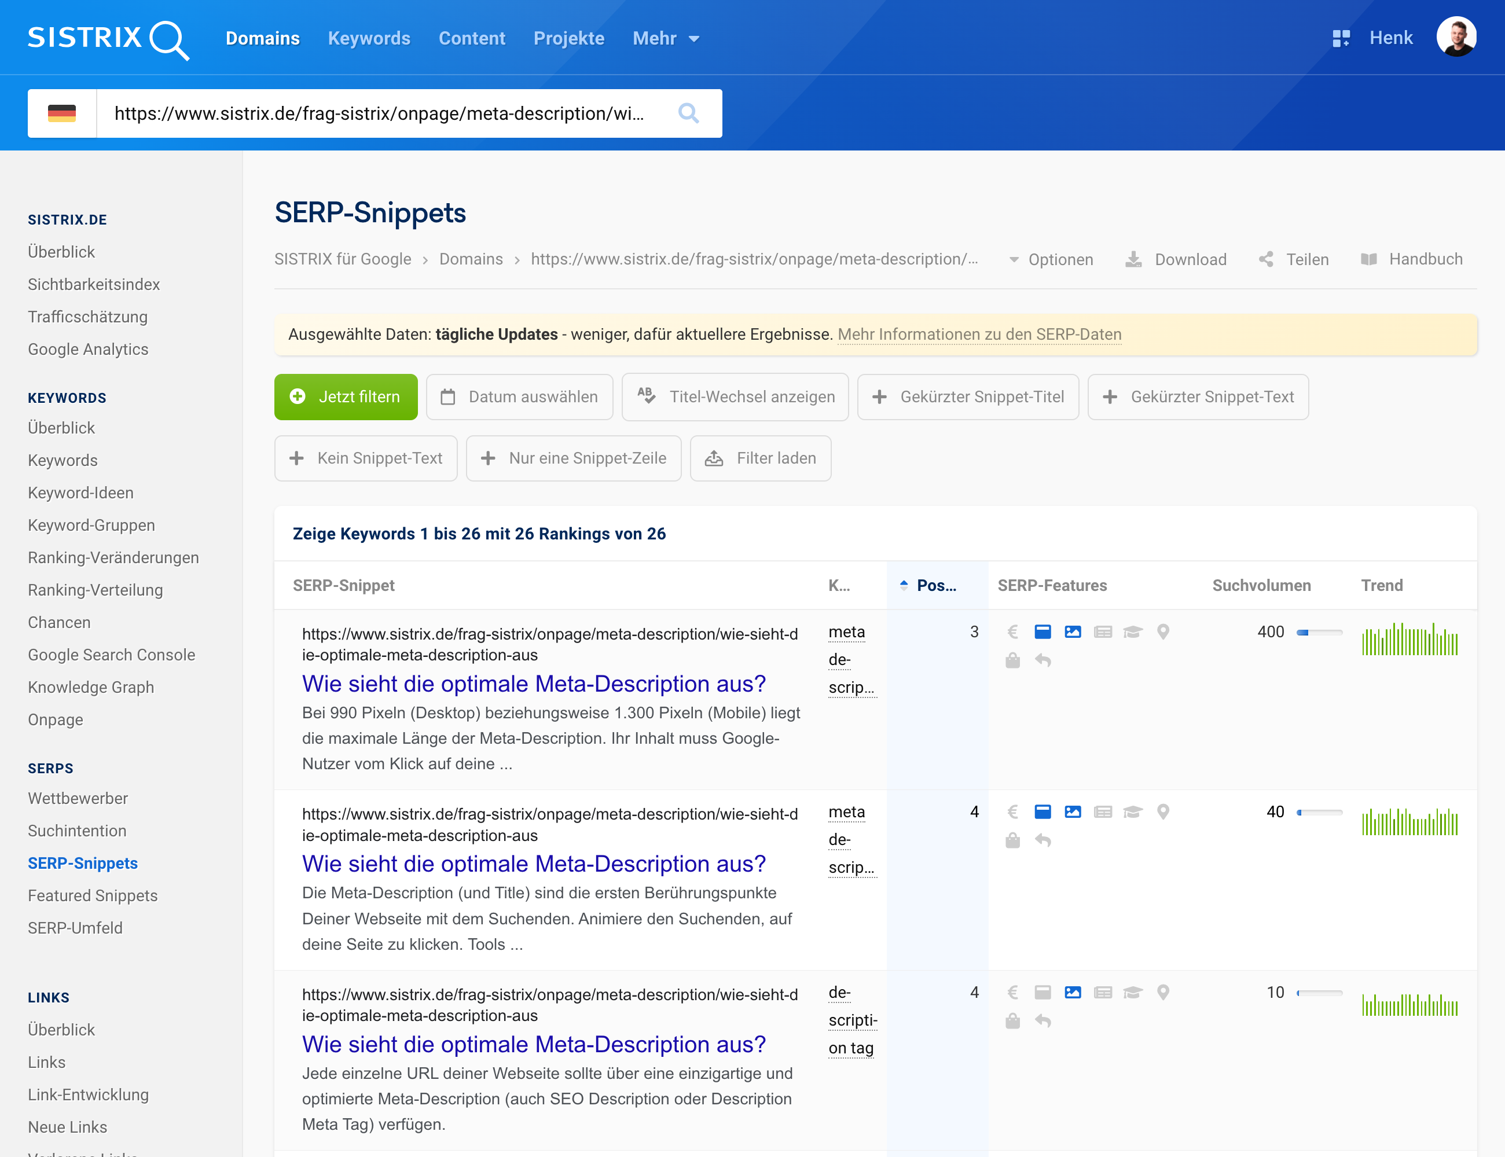Select the Keywords menu item
The width and height of the screenshot is (1505, 1157).
pos(368,38)
